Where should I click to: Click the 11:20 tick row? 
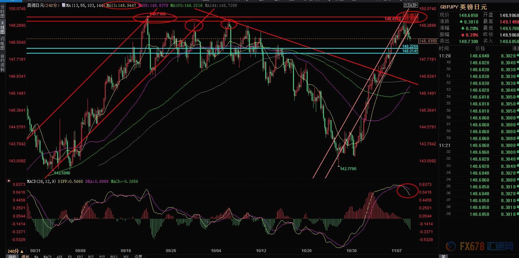point(479,56)
